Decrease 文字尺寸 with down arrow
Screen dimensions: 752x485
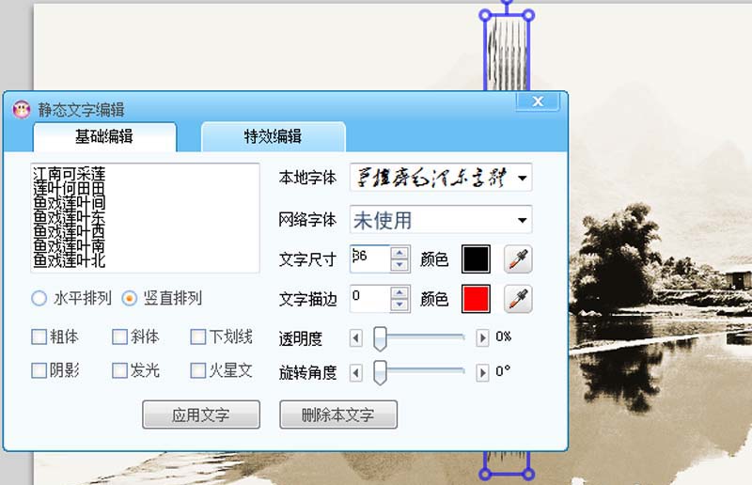(399, 265)
